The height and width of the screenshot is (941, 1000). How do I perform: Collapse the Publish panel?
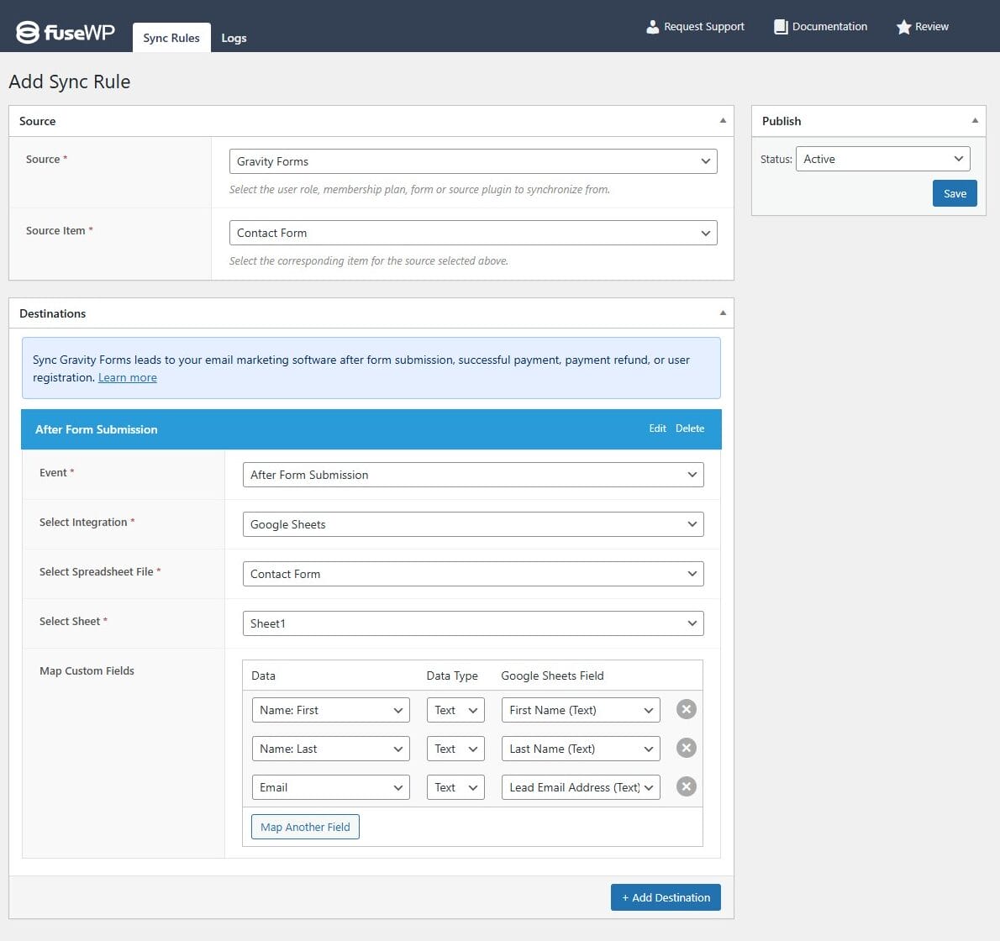click(x=975, y=121)
